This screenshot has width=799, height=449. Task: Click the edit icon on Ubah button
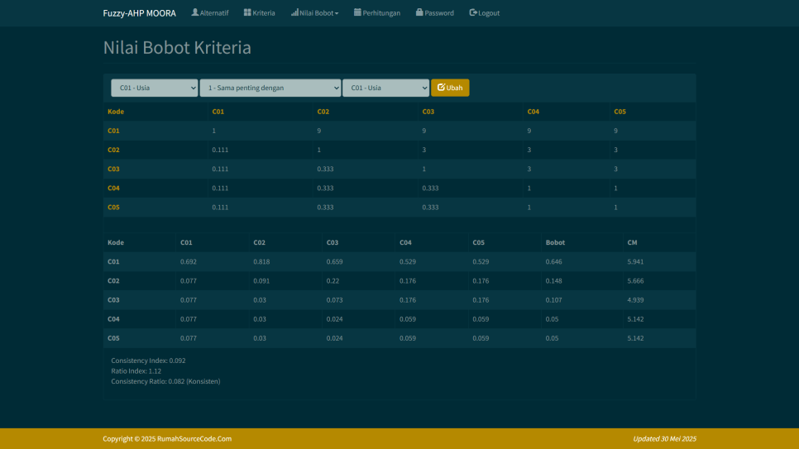coord(441,88)
